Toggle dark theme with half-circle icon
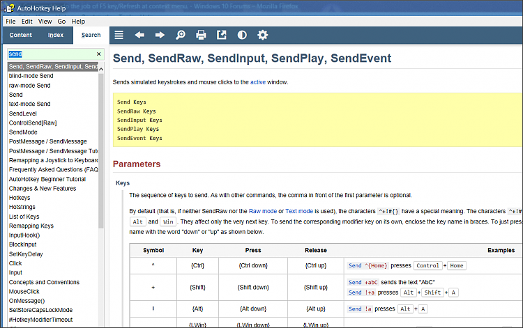This screenshot has height=328, width=523. tap(242, 35)
